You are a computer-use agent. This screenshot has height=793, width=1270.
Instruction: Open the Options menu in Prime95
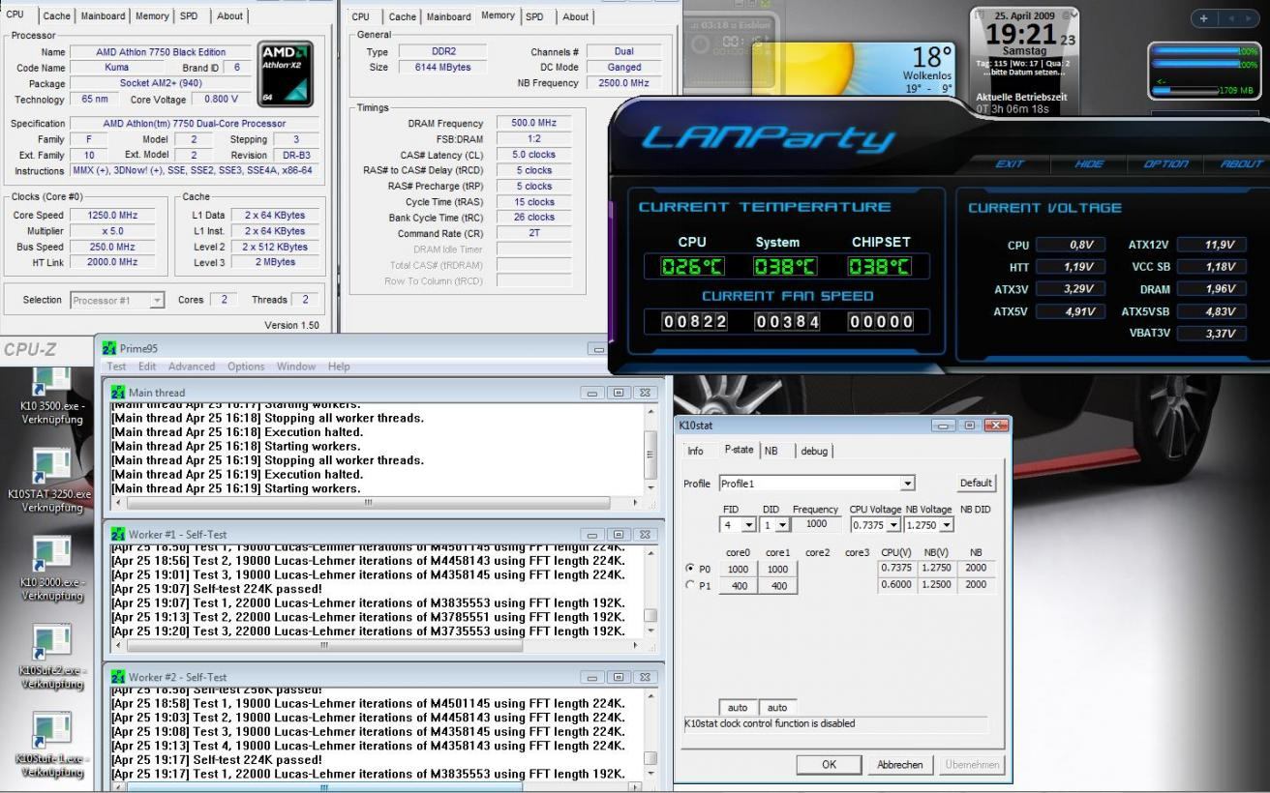coord(247,367)
